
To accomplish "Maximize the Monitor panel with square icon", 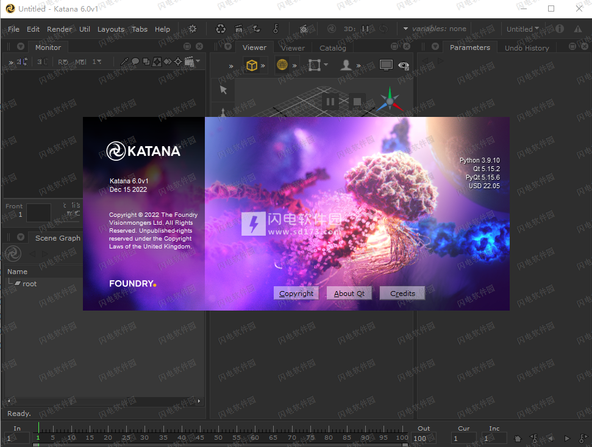I will click(187, 46).
